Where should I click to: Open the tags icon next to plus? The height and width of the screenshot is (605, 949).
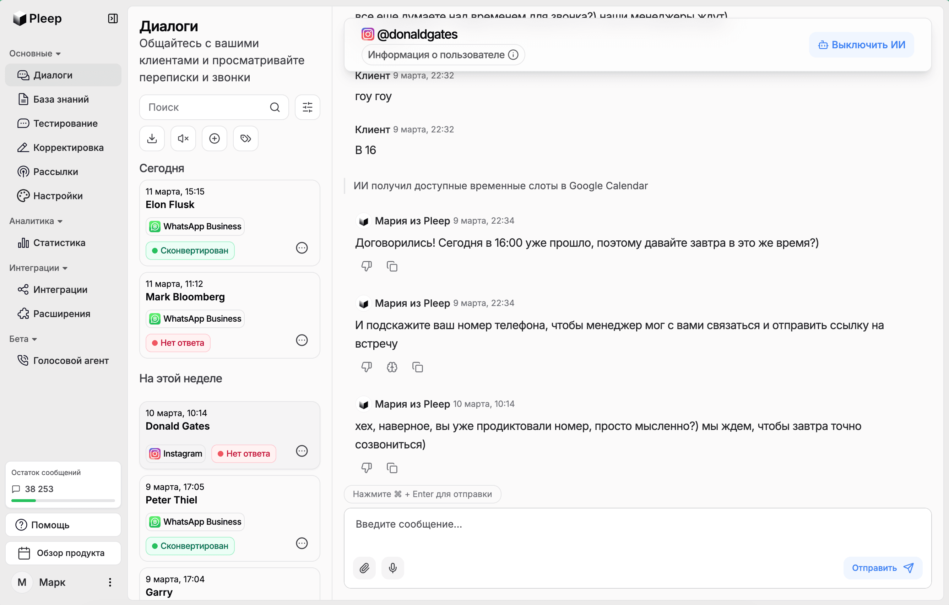point(245,138)
